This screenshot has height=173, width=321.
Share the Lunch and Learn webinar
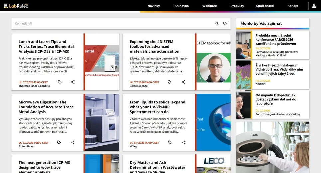[x=73, y=82]
